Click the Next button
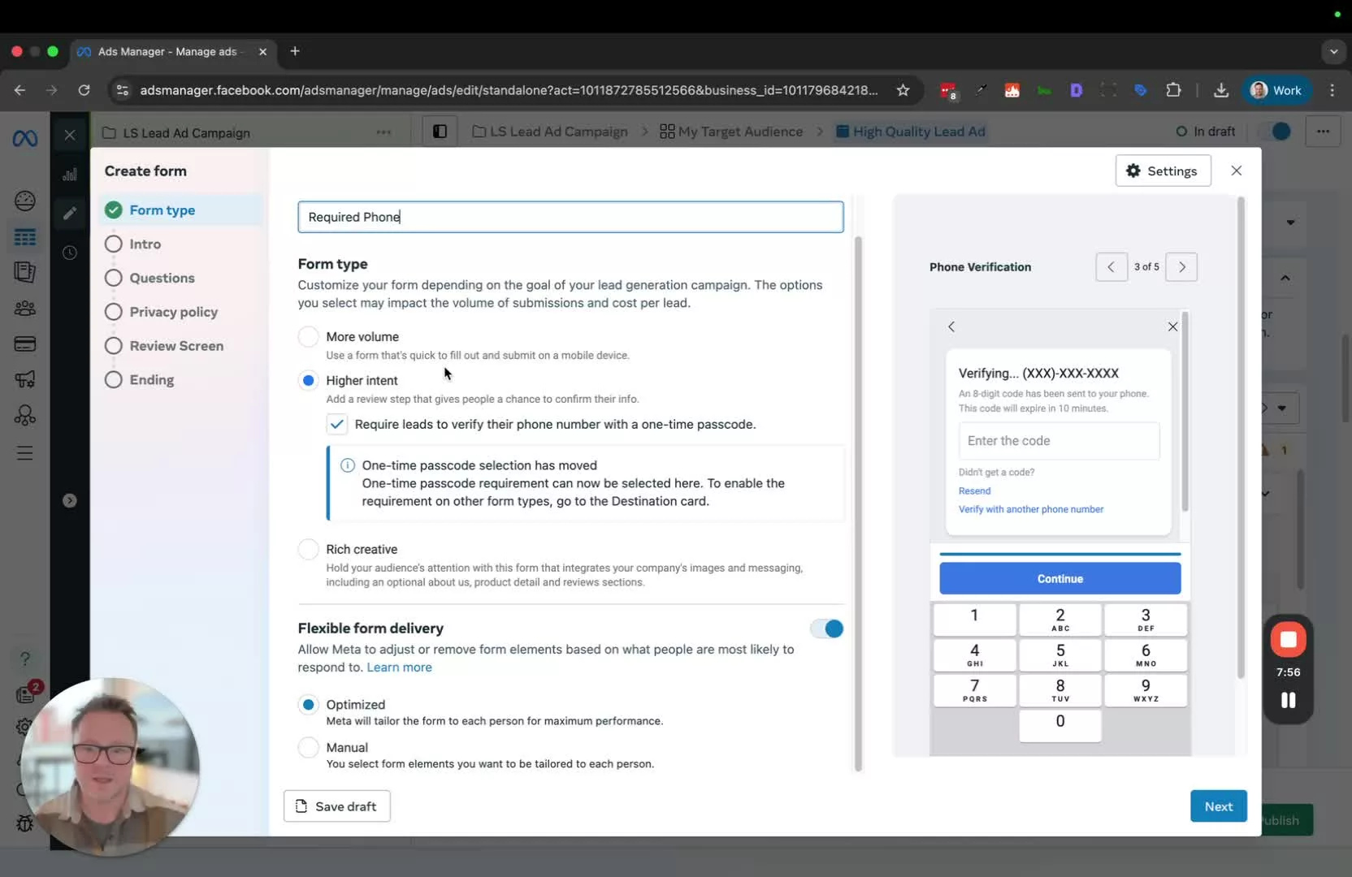1352x877 pixels. pos(1218,806)
